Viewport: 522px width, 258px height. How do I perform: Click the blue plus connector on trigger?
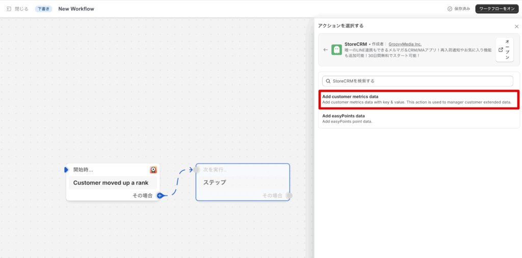click(x=160, y=195)
